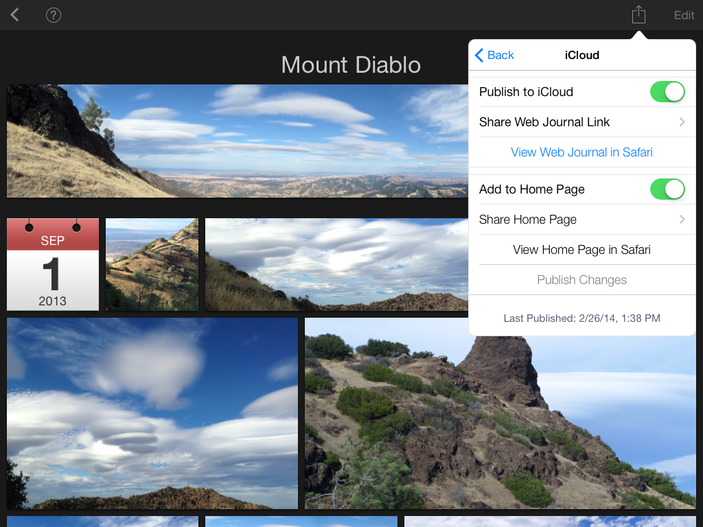Open Share Home Page options
Viewport: 703px width, 527px height.
click(x=582, y=220)
